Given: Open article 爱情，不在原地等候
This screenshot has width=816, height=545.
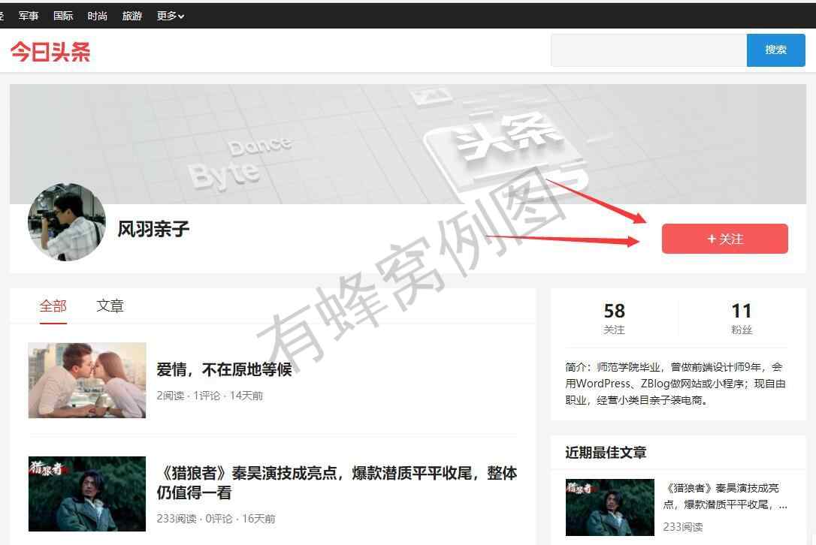Looking at the screenshot, I should click(225, 369).
